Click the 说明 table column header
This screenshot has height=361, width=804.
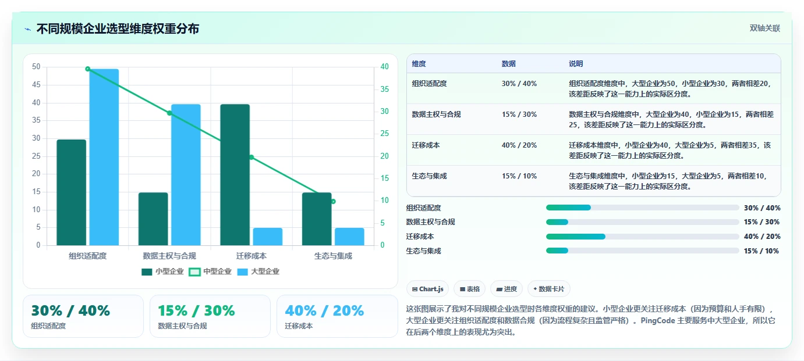point(576,64)
